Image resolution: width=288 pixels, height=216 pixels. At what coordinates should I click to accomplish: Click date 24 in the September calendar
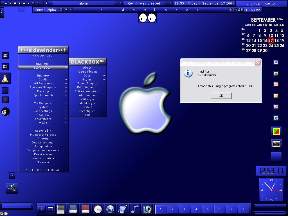point(271,46)
